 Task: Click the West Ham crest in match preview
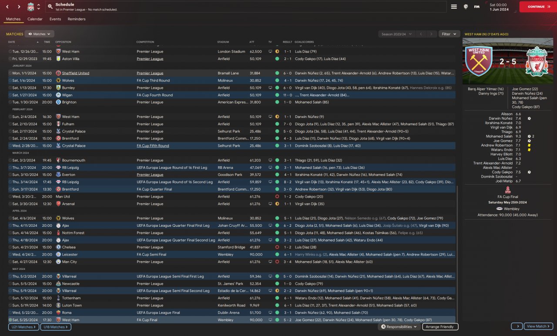click(478, 61)
